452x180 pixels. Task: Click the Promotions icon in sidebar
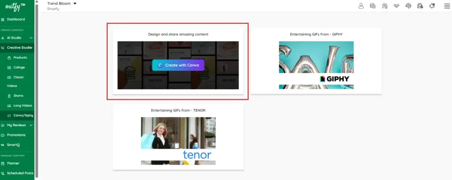pyautogui.click(x=3, y=135)
